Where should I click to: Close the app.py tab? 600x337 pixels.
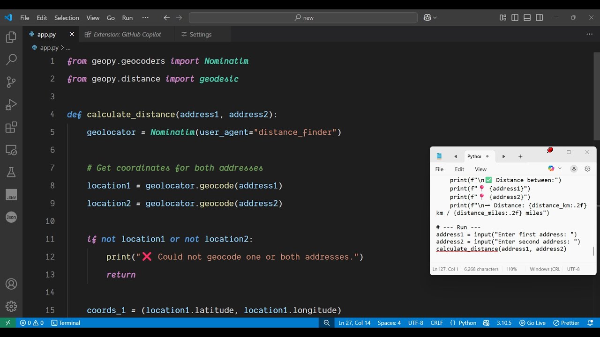click(x=72, y=34)
